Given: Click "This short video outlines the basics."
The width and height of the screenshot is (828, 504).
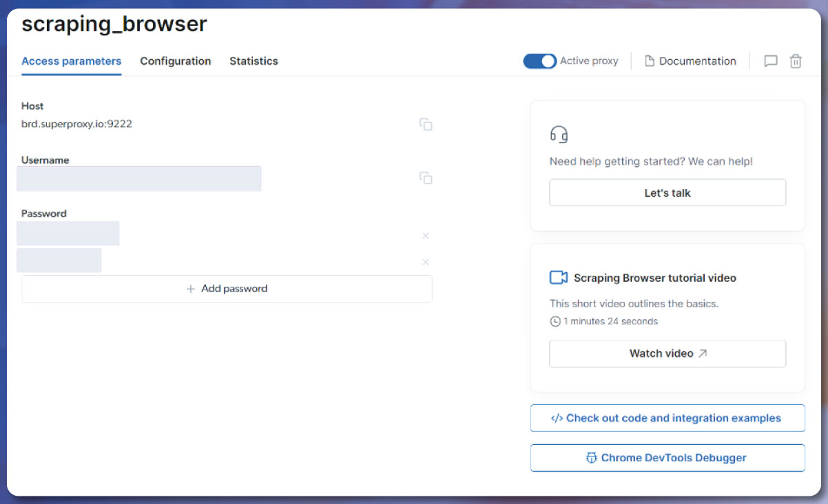Looking at the screenshot, I should (x=634, y=303).
